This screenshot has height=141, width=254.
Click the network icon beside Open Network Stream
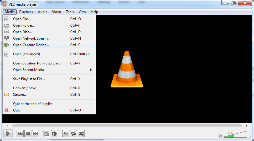7,38
